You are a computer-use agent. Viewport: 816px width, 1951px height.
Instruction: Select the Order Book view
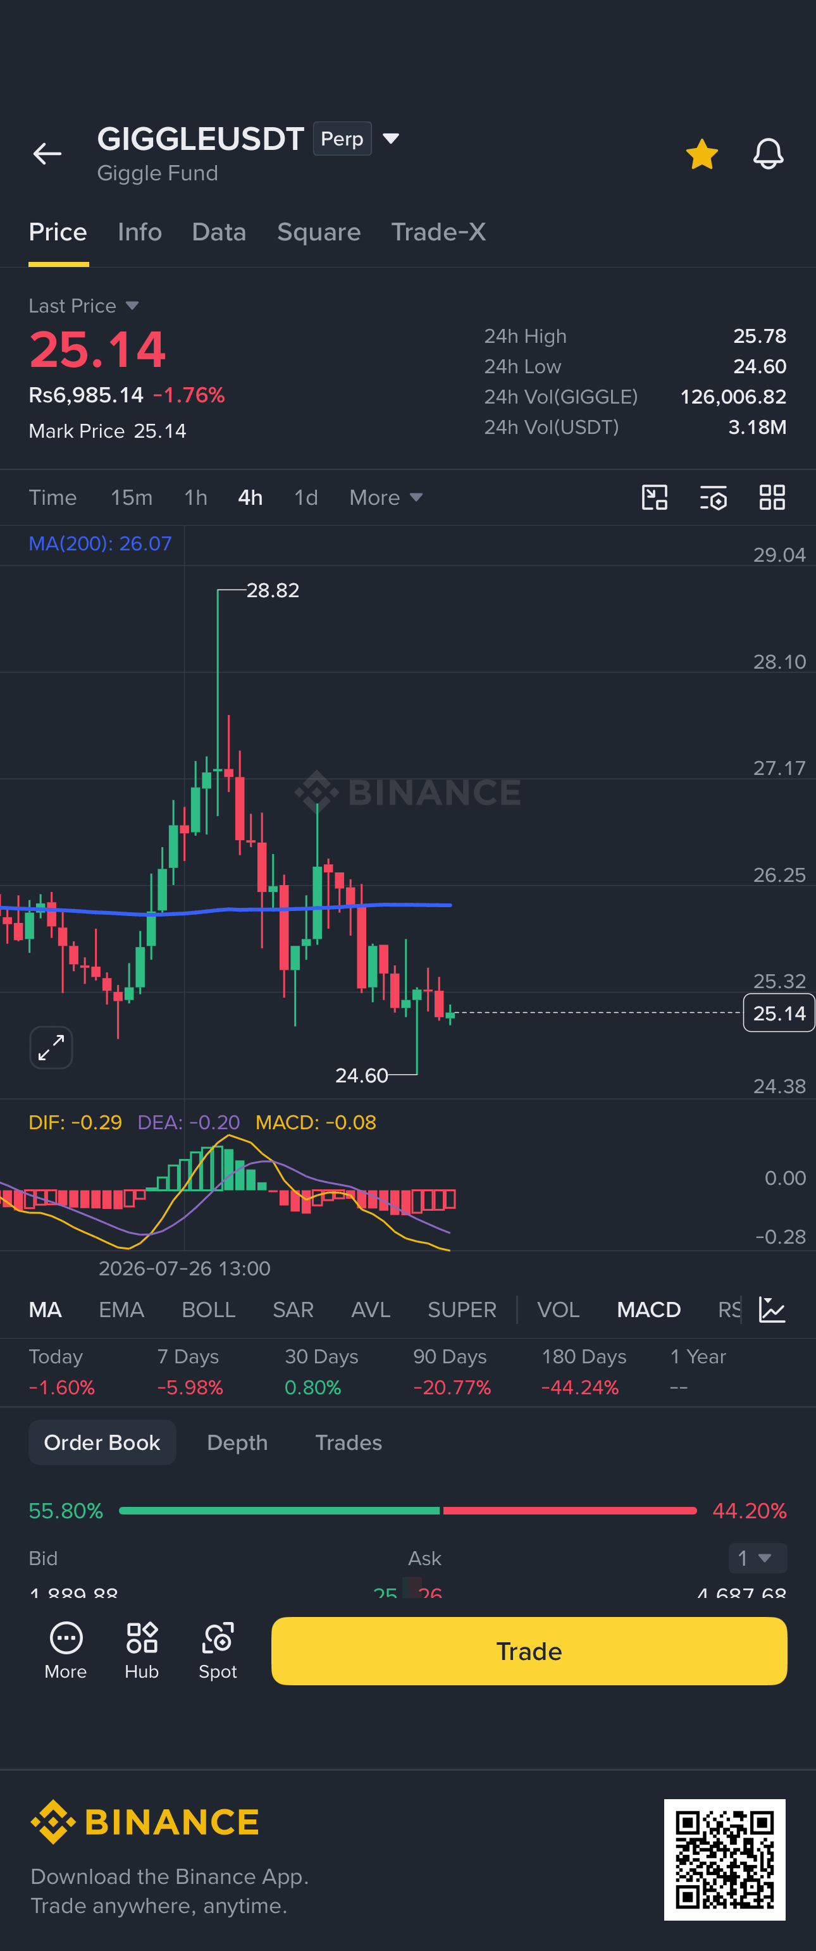coord(102,1442)
